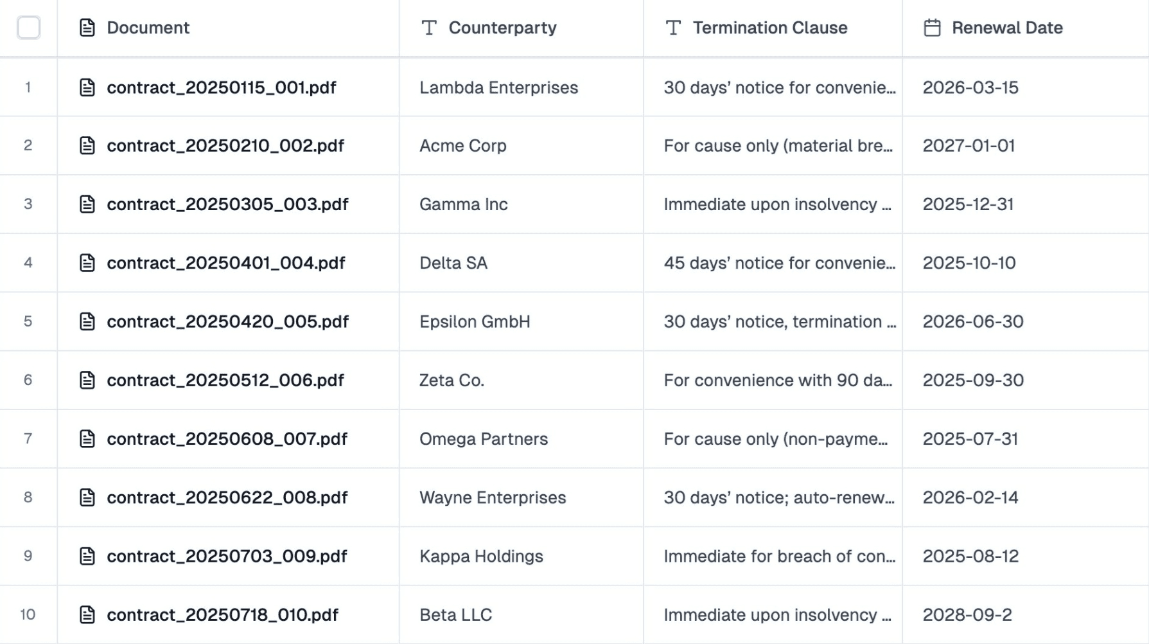Image resolution: width=1149 pixels, height=644 pixels.
Task: Sort by the Renewal Date column header
Action: click(1006, 28)
